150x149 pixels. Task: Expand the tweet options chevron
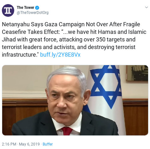click(x=147, y=7)
